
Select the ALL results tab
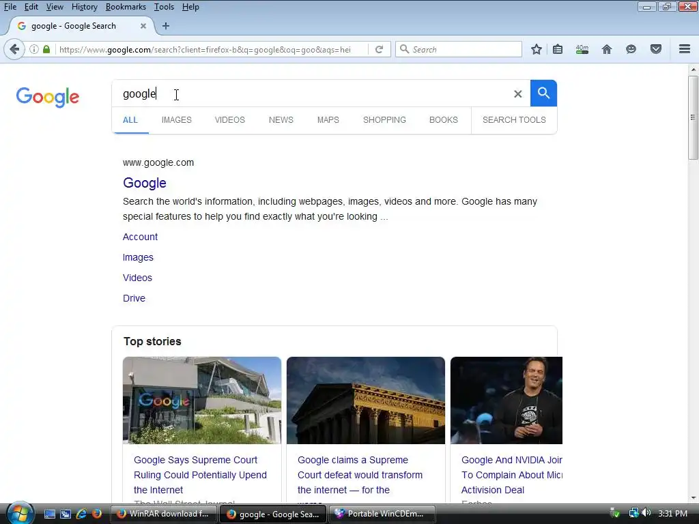[130, 120]
